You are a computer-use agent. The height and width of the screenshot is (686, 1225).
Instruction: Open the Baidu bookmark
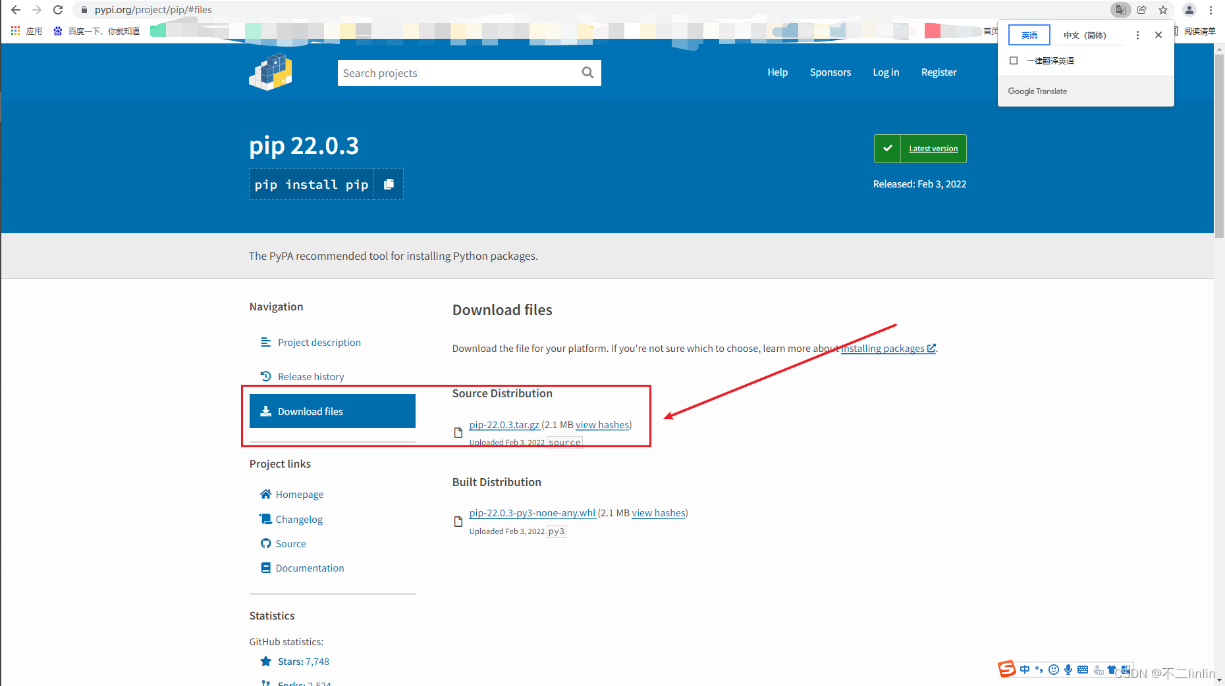(97, 31)
